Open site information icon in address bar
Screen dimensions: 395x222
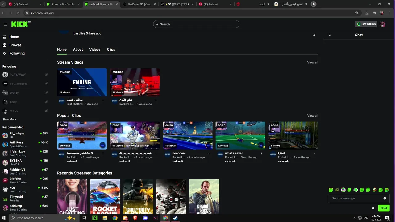click(x=27, y=13)
